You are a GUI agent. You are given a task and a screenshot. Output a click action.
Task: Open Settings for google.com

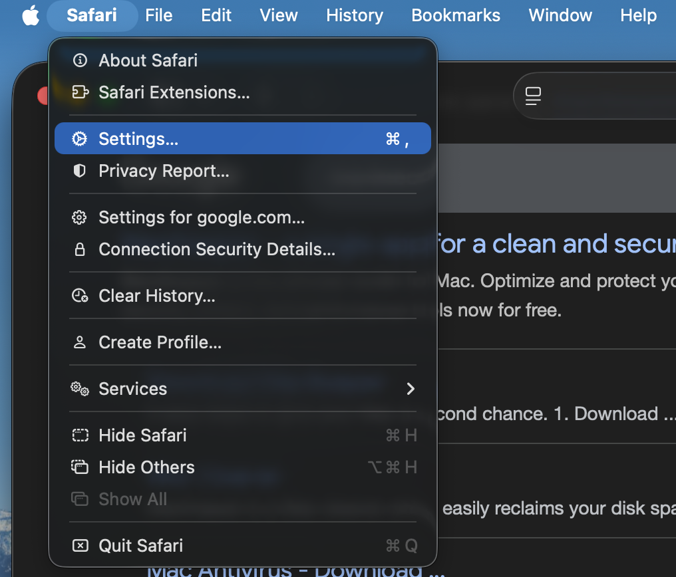[x=202, y=217]
